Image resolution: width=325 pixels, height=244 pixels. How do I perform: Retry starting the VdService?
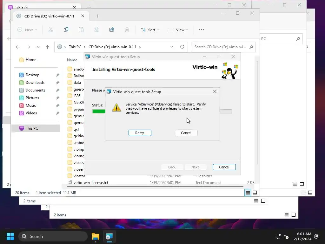coord(140,133)
